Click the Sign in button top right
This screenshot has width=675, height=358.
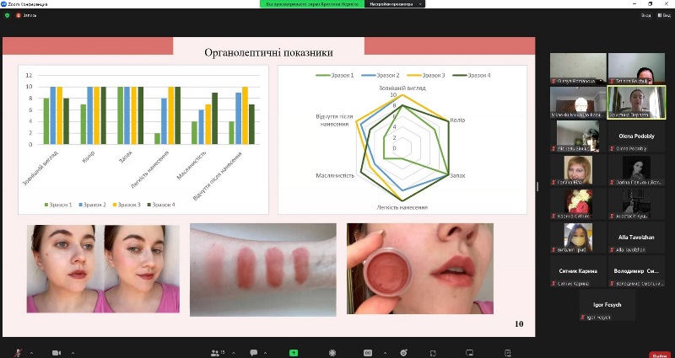645,15
